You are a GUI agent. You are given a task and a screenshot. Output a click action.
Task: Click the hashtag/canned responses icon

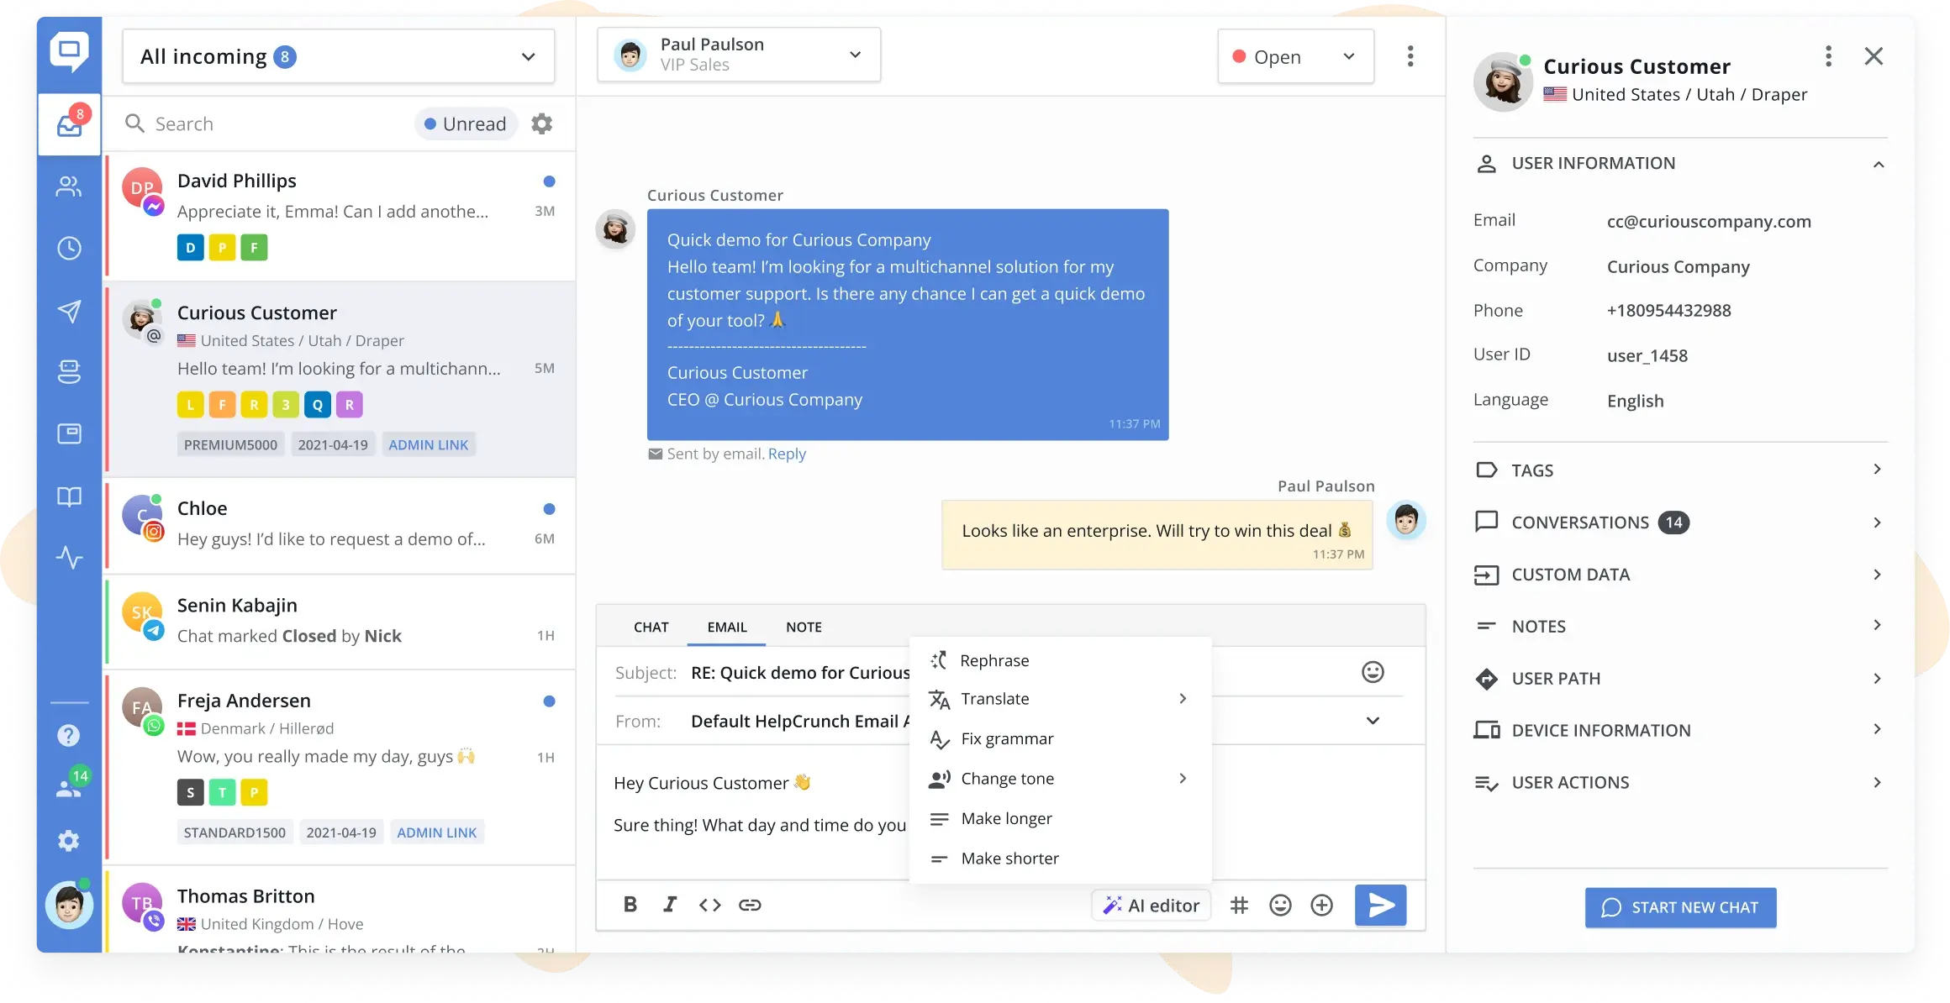pyautogui.click(x=1237, y=906)
